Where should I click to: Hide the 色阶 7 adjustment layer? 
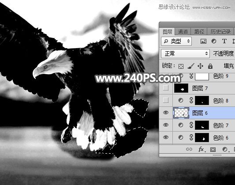[x=166, y=125]
